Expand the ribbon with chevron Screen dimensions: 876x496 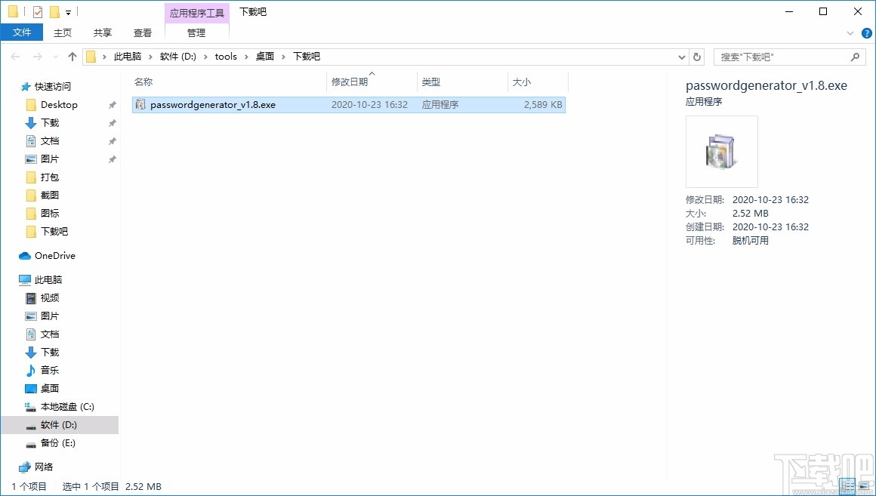850,33
